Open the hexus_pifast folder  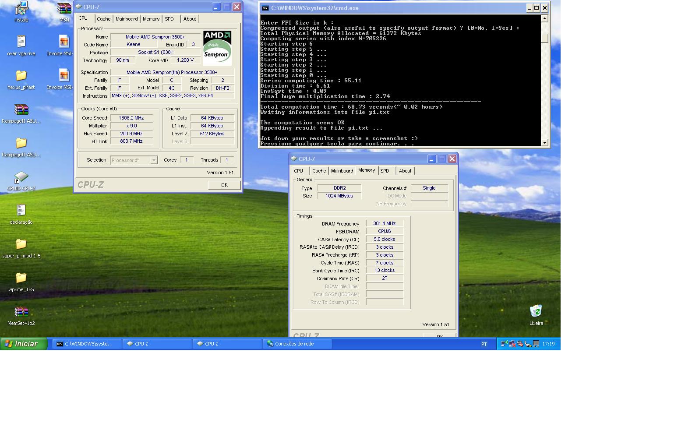21,75
